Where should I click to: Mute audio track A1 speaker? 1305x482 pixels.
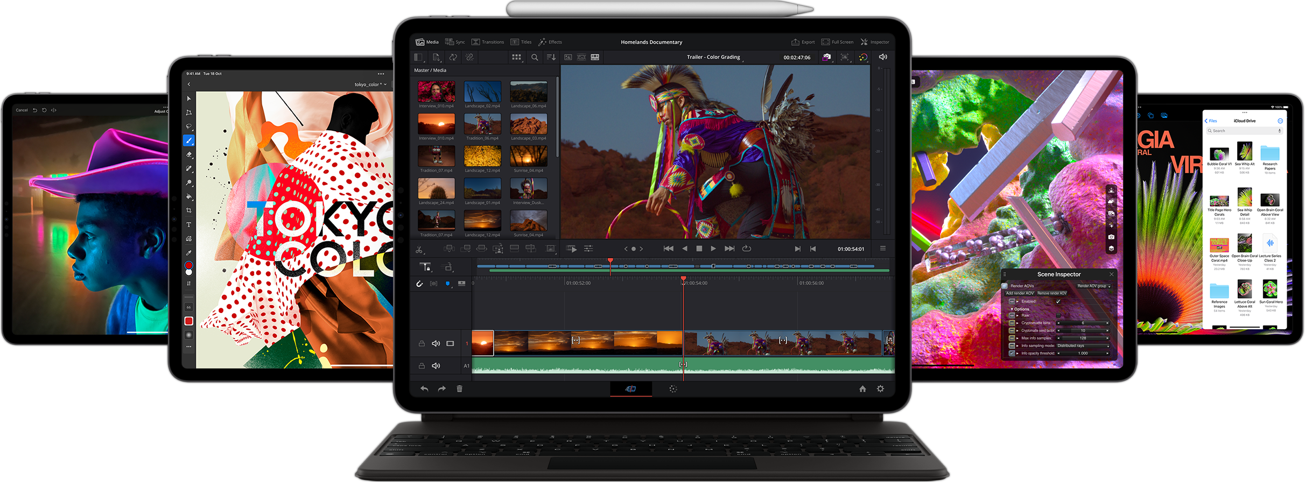pyautogui.click(x=436, y=366)
